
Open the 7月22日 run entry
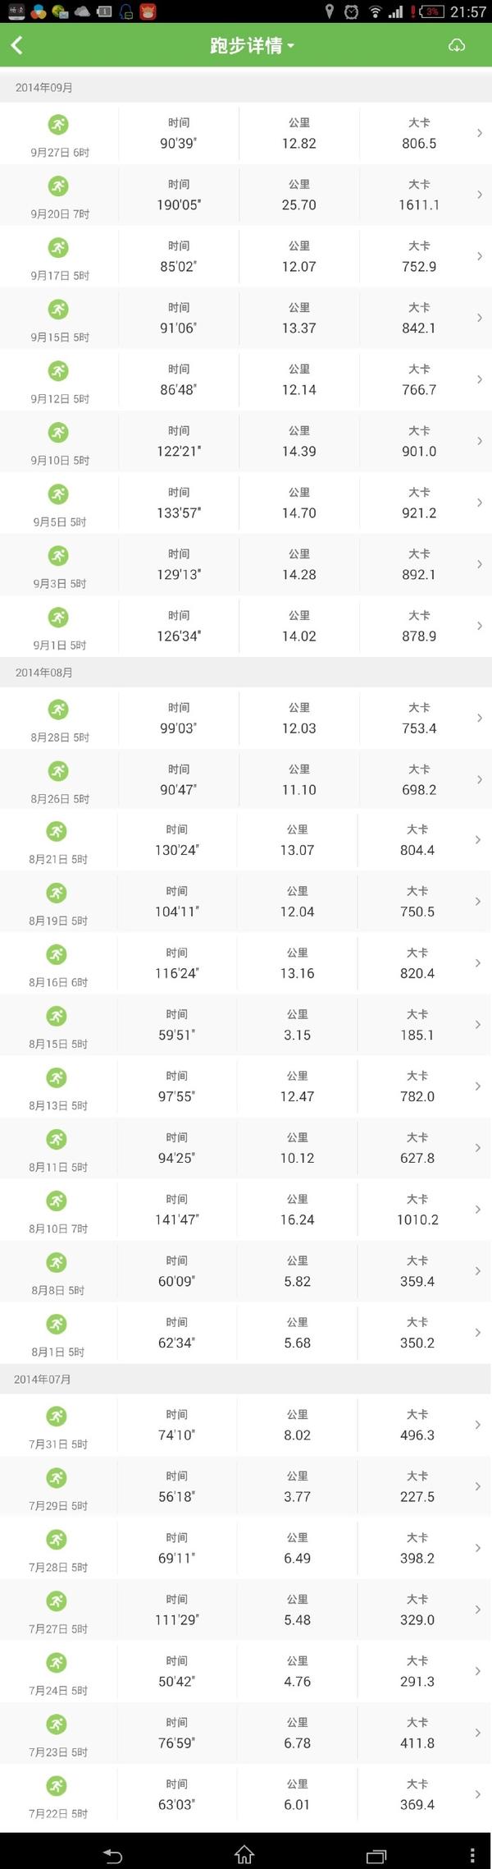click(x=246, y=1793)
